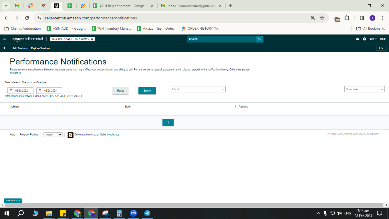
Task: Open Telegram from the Windows taskbar
Action: (x=147, y=213)
